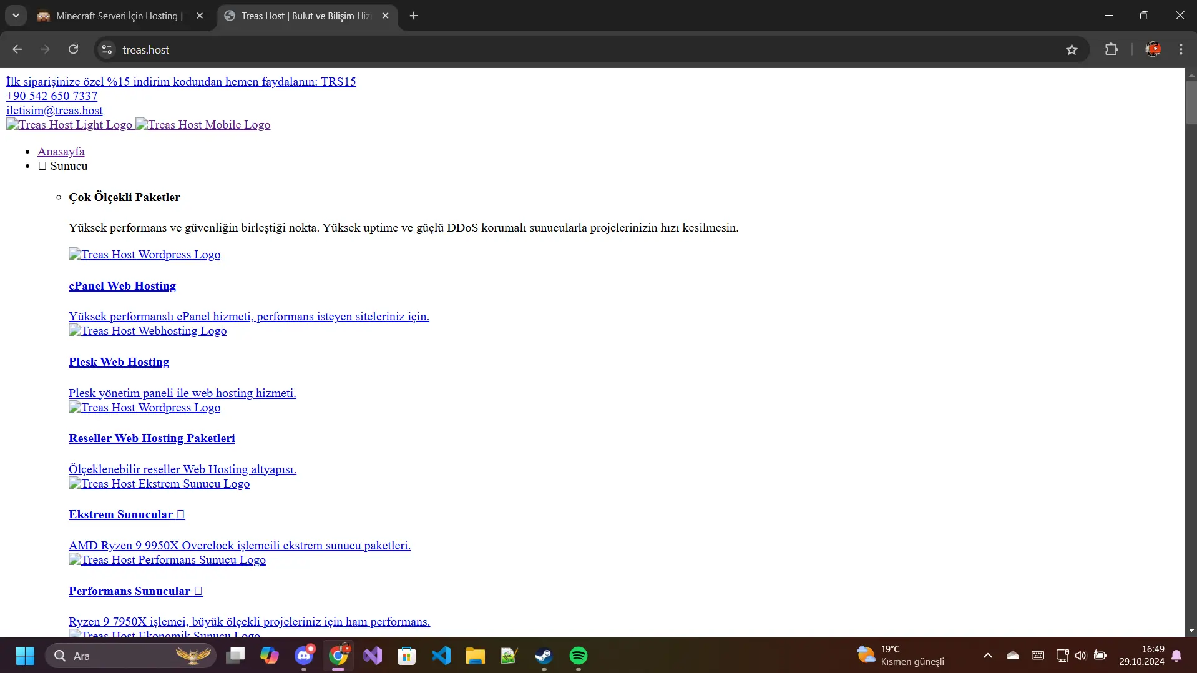Click the page scroll-down arrow

(1191, 631)
